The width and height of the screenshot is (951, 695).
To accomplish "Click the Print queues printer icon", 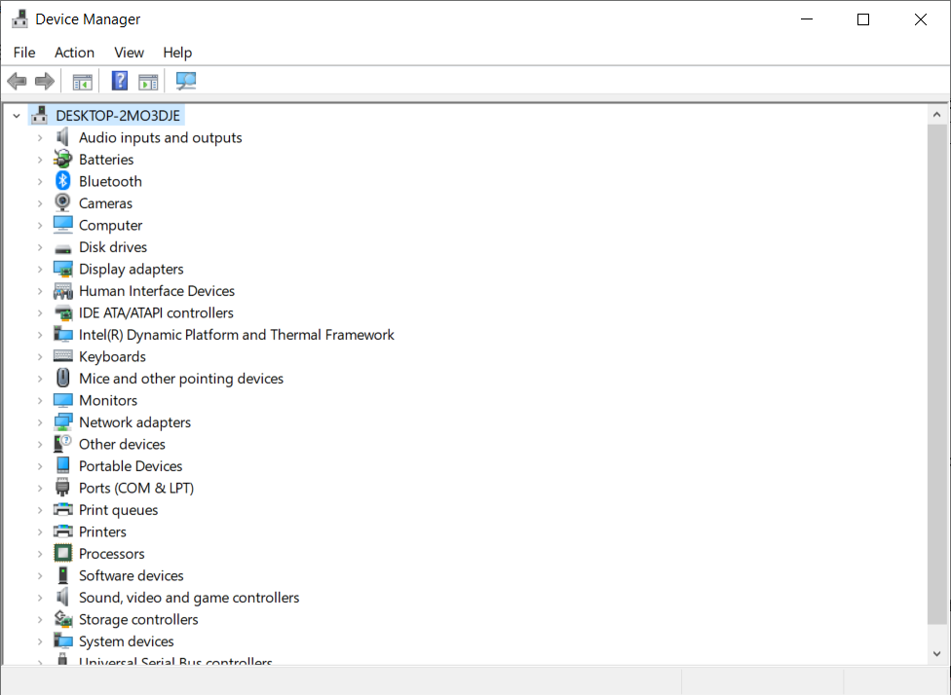I will [63, 510].
